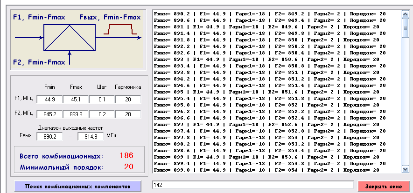This screenshot has height=193, width=413.
Task: Click the F1 Fmin field showing 44.9
Action: 49,99
